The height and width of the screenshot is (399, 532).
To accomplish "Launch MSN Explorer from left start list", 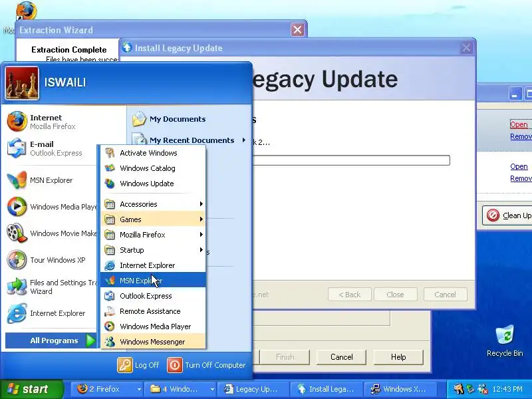I will click(51, 180).
